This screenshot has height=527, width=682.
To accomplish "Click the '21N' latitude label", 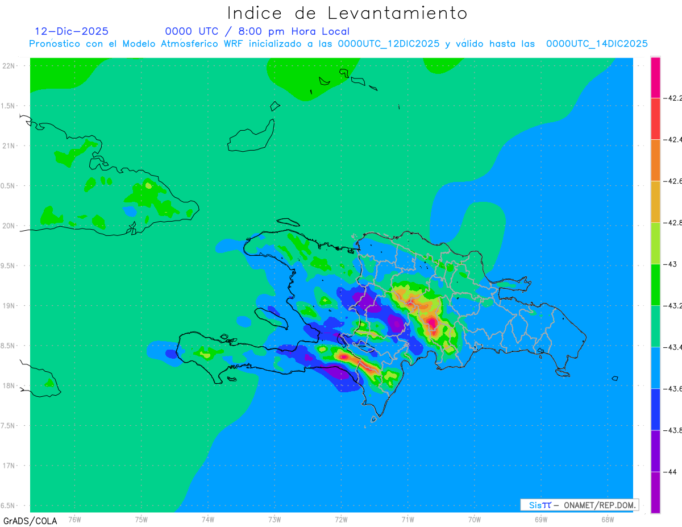I will [10, 146].
